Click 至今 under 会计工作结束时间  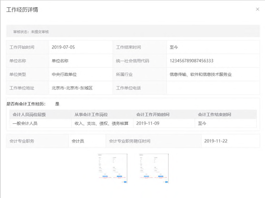tap(202, 123)
